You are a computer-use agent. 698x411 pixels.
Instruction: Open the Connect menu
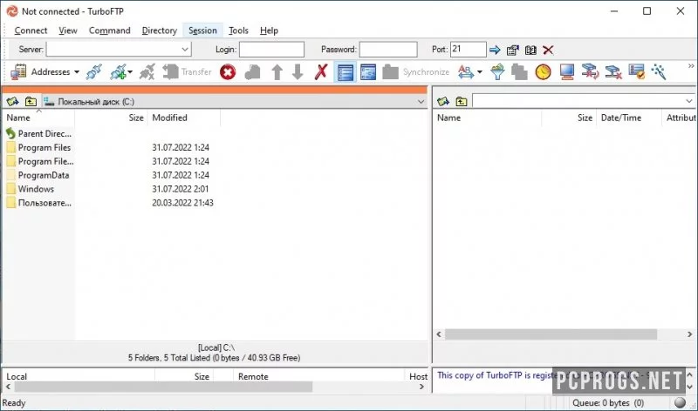point(31,30)
